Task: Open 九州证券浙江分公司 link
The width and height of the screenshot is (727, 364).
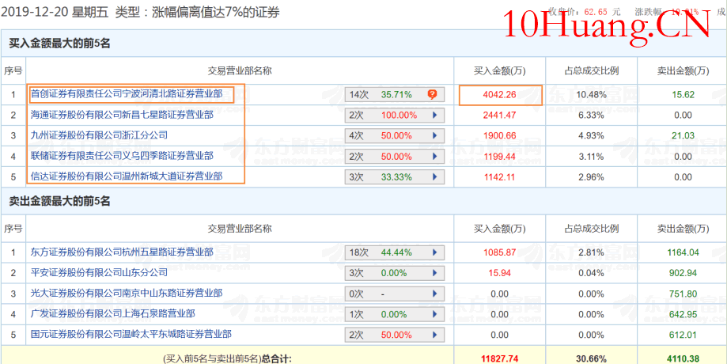Action: [99, 135]
